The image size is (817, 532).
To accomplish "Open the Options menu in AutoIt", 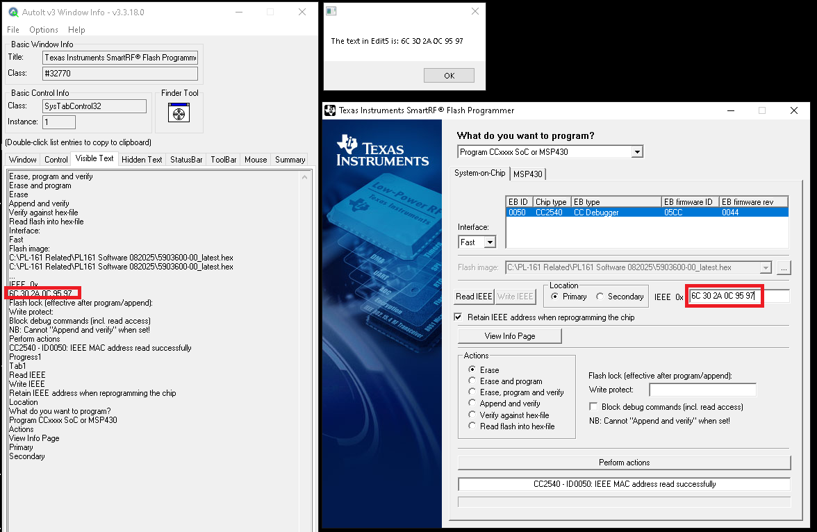I will 43,30.
